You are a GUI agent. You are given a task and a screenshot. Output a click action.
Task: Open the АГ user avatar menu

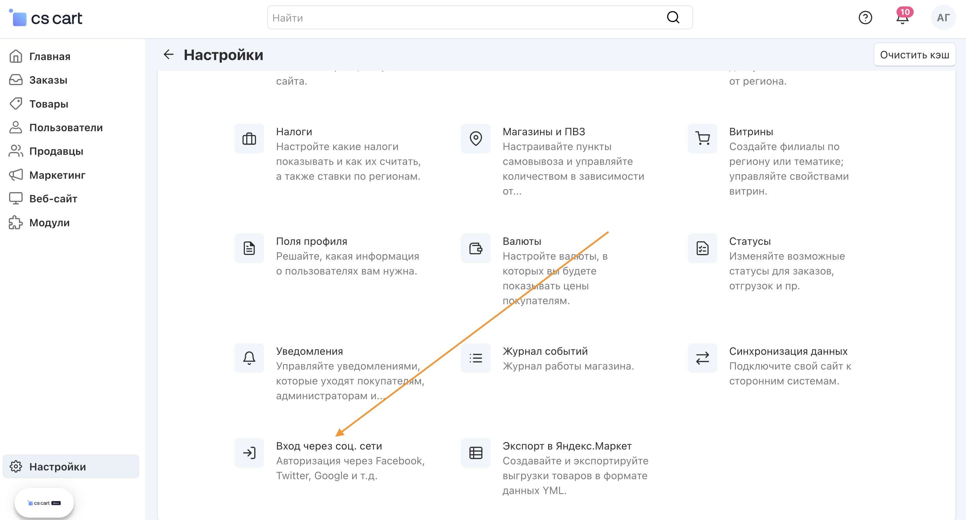943,18
